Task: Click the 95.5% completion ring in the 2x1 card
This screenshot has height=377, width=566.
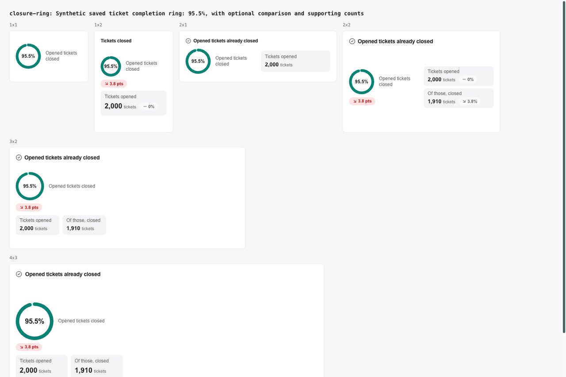Action: [198, 61]
